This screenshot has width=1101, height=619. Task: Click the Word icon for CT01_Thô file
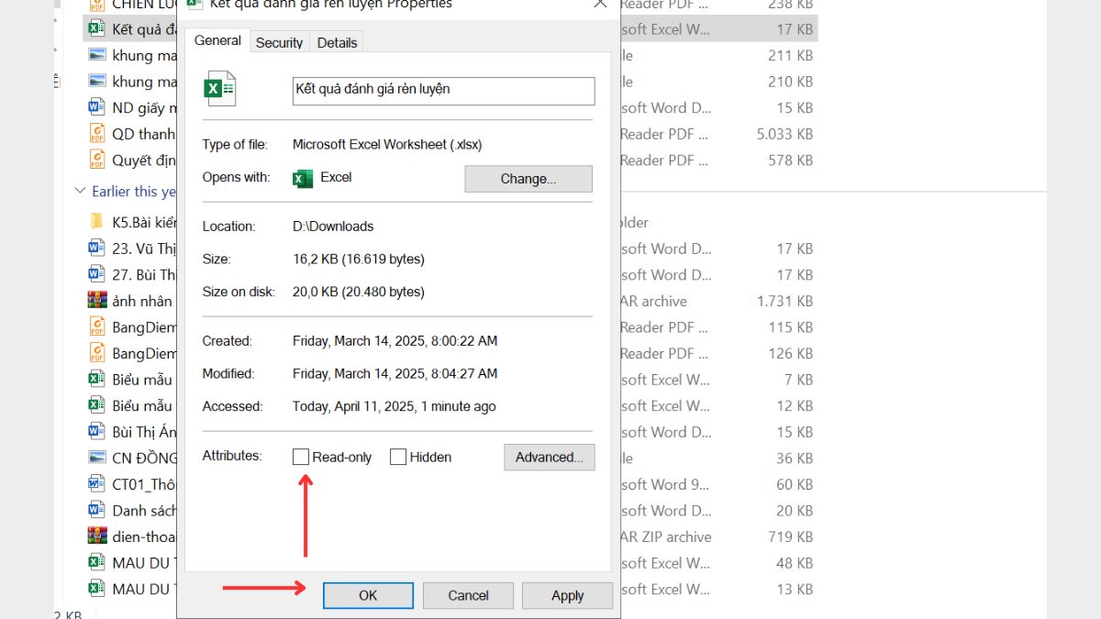click(97, 484)
